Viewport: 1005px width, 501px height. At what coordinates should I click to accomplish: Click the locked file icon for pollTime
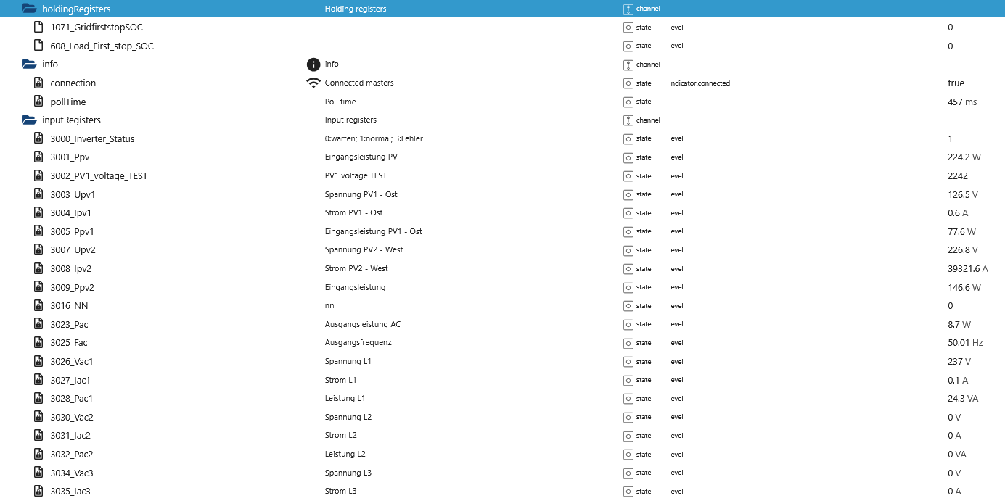(39, 102)
